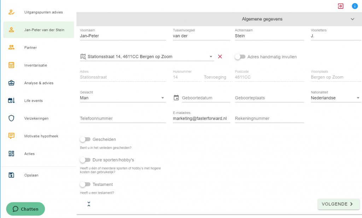
Task: Click the Verzekeringen shield icon
Action: point(11,118)
